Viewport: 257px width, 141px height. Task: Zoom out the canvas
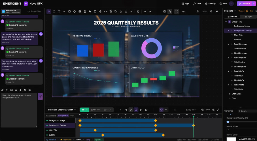198,12
